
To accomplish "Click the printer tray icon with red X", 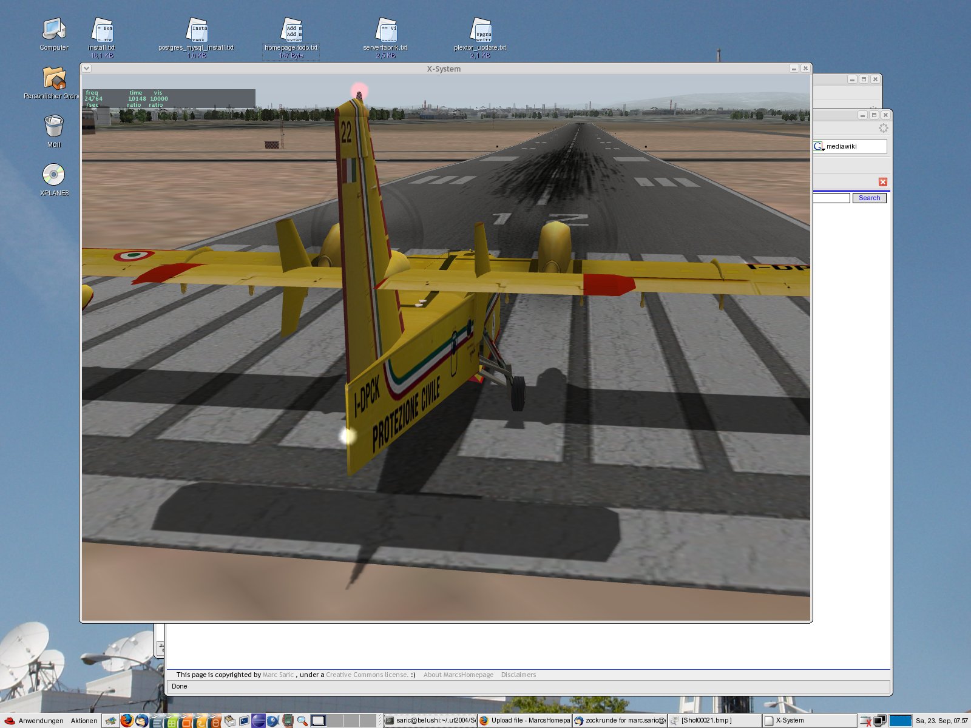I will click(x=864, y=721).
